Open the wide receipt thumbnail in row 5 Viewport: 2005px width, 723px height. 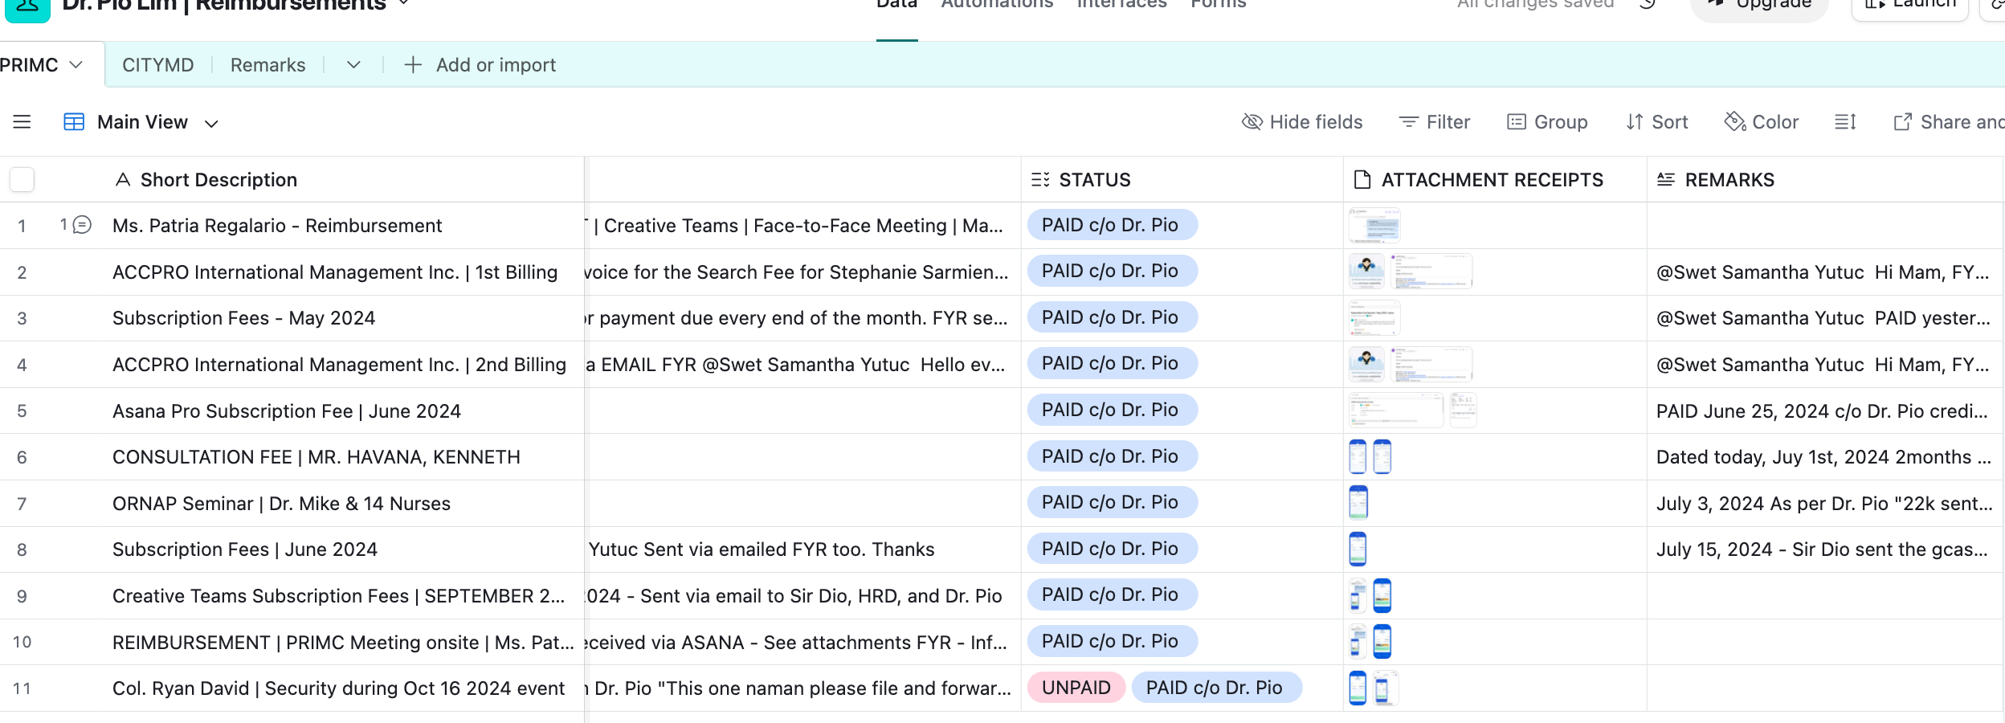1396,411
